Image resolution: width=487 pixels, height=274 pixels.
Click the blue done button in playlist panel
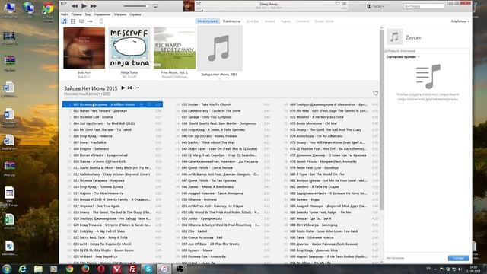pyautogui.click(x=458, y=258)
